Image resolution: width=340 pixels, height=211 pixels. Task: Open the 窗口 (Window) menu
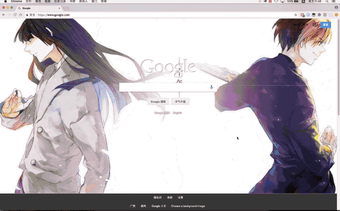pos(94,1)
